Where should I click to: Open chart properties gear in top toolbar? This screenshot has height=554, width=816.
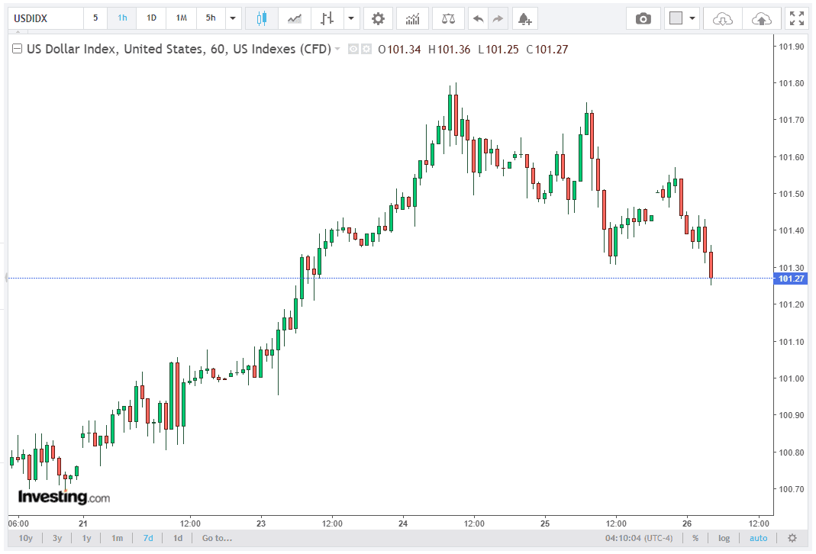point(378,19)
